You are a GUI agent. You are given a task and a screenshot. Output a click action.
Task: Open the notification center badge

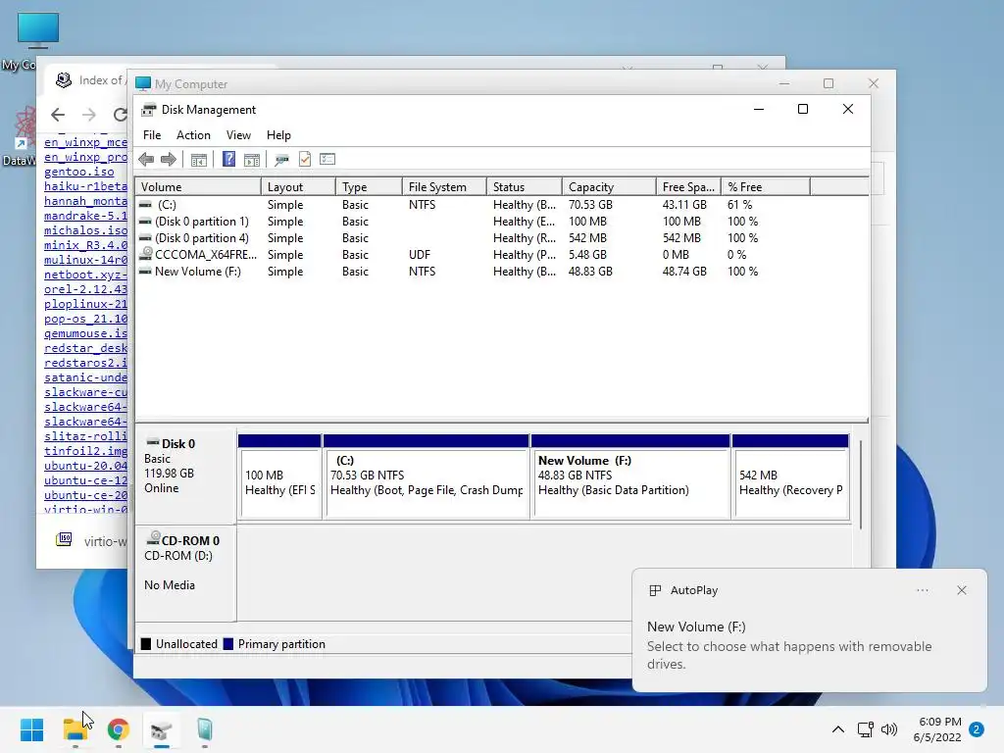977,729
